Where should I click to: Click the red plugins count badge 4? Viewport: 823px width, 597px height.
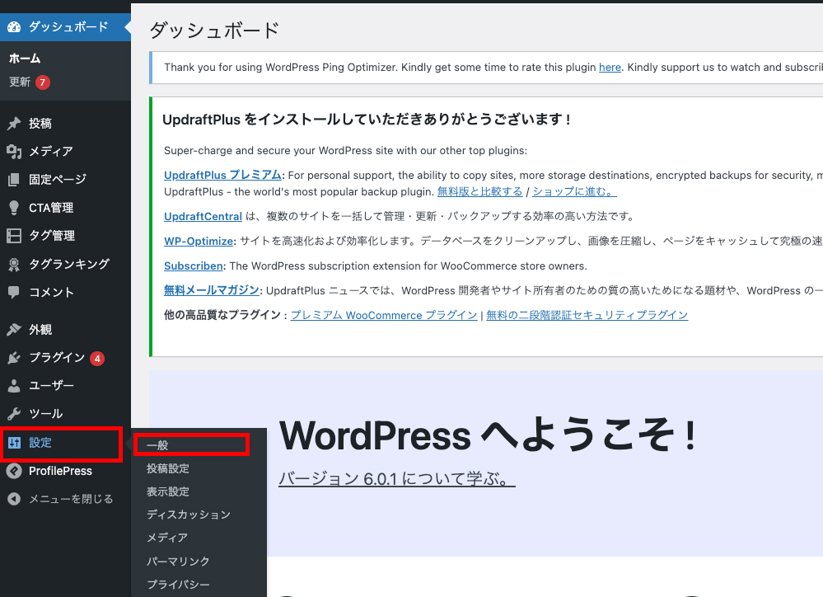pyautogui.click(x=97, y=359)
